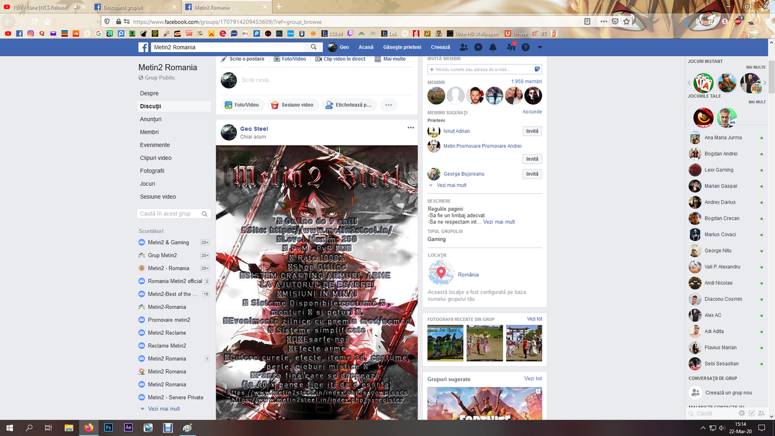Click România location link
This screenshot has height=436, width=775.
coord(468,275)
